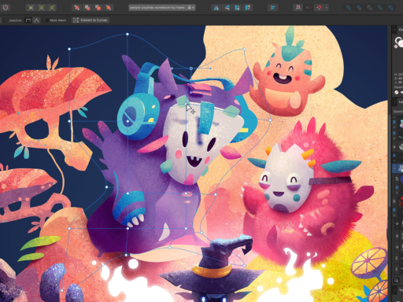
Task: Click the Add boolean operation icon
Action: pos(349,8)
